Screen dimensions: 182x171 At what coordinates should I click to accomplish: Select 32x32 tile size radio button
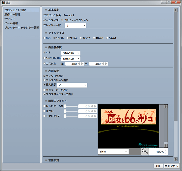pos(81,38)
